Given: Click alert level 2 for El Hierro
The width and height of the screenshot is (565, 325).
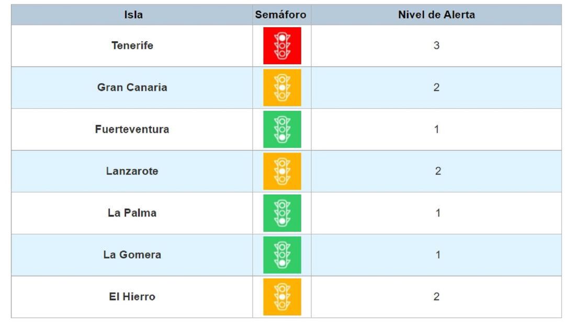Looking at the screenshot, I should pyautogui.click(x=436, y=296).
